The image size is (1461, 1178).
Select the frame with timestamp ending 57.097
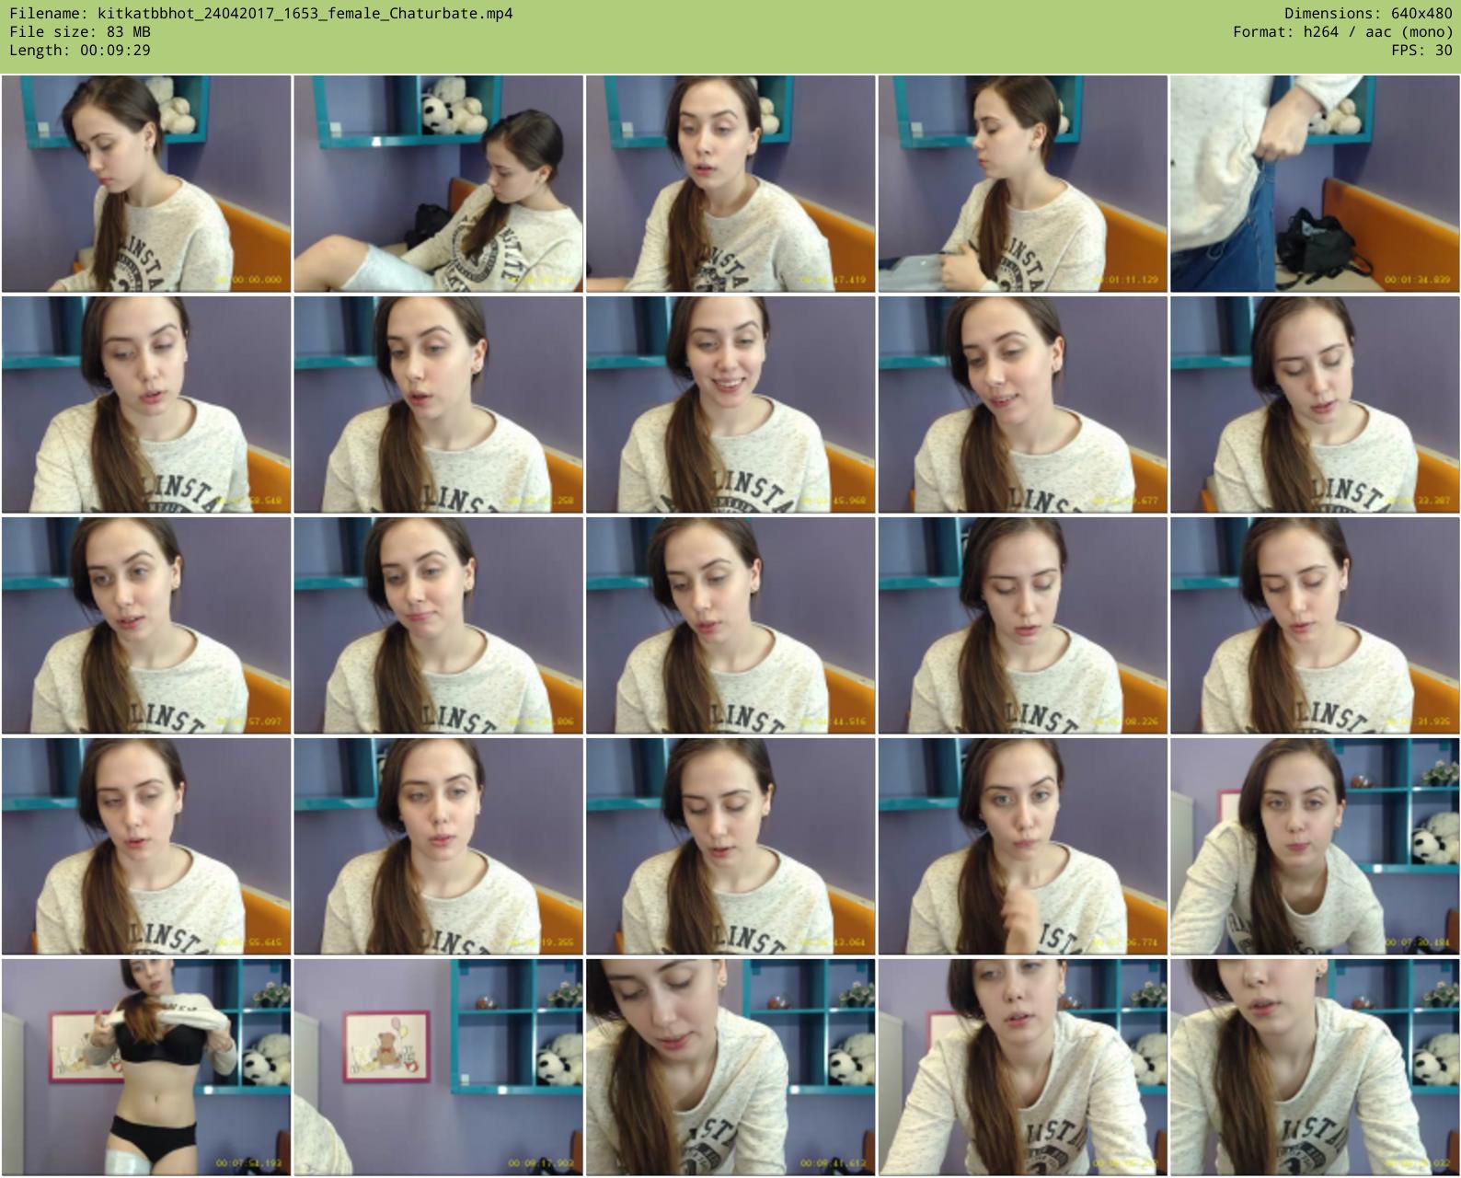pyautogui.click(x=146, y=626)
